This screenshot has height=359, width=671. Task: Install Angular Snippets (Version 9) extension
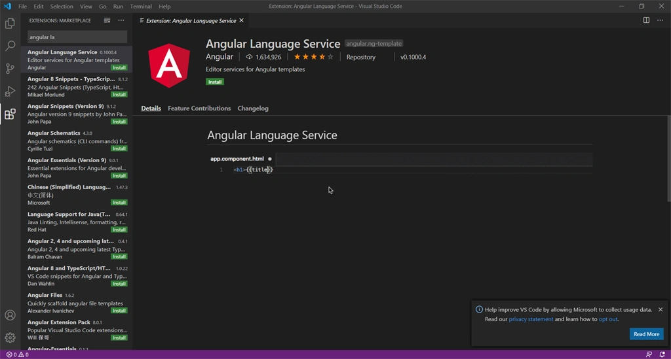[x=119, y=122]
